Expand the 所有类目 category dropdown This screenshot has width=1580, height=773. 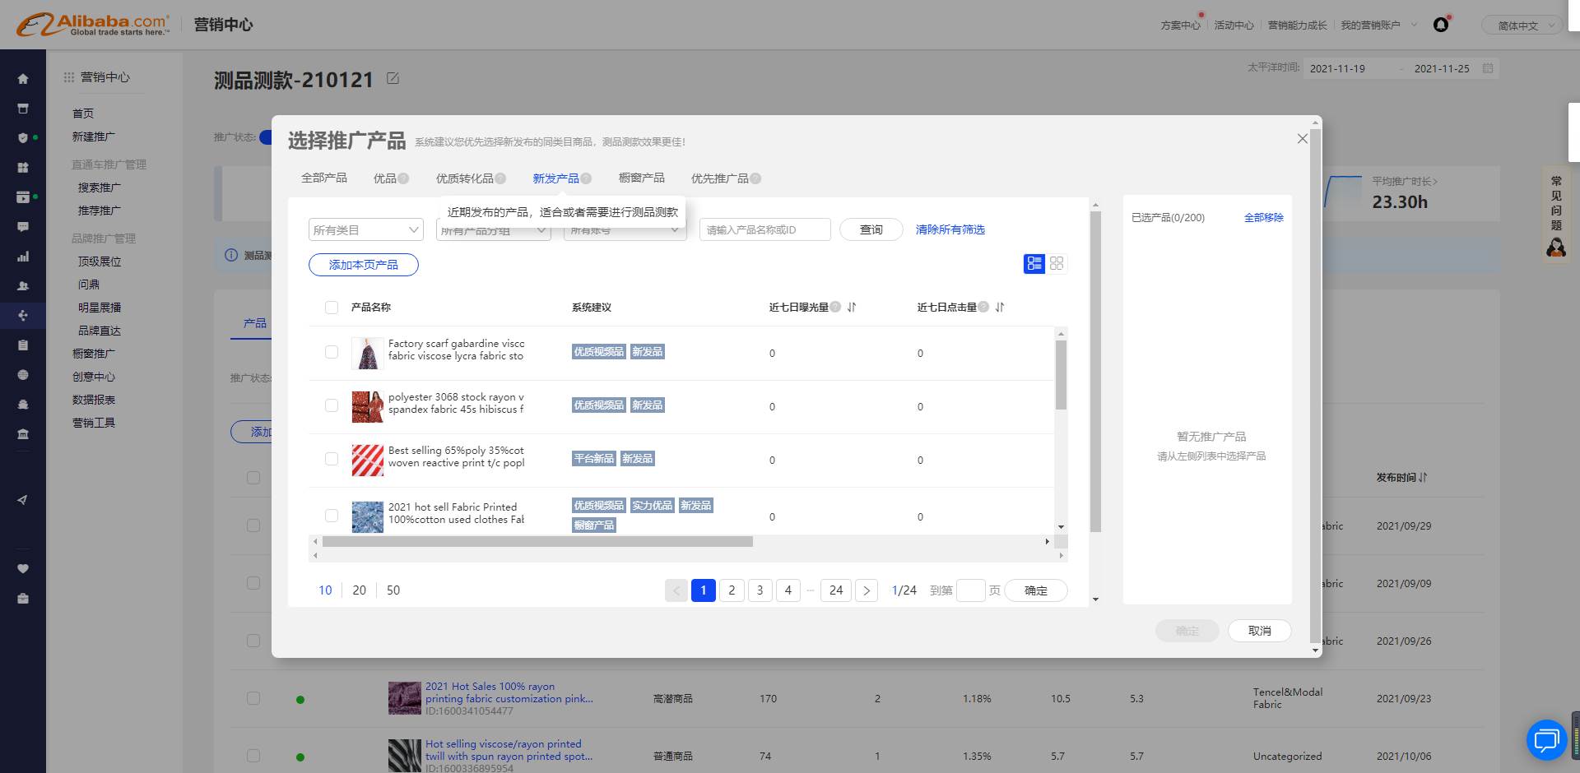[x=366, y=230]
